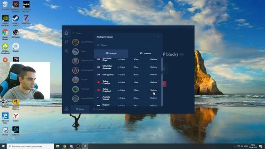265x149 pixels.
Task: Select the red Z desktop shortcut
Action: 26,19
